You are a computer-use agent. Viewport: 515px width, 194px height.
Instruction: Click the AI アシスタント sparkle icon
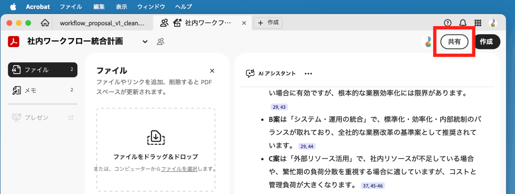click(x=250, y=74)
